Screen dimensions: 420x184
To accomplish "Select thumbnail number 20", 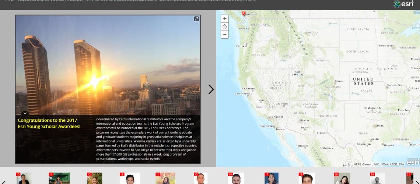I will coord(377,178).
